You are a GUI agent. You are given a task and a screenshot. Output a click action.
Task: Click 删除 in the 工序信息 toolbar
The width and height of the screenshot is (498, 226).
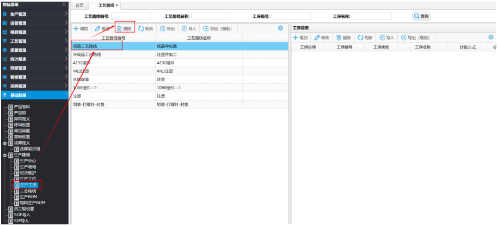pos(343,38)
